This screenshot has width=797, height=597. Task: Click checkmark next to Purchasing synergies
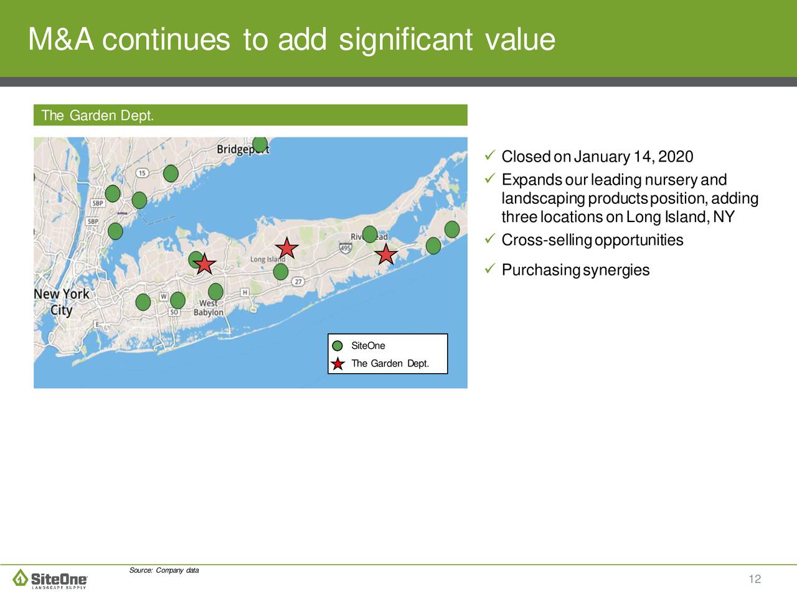(489, 269)
